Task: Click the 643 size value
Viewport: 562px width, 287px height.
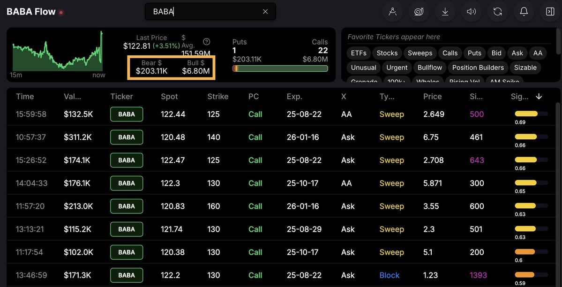Action: tap(477, 160)
